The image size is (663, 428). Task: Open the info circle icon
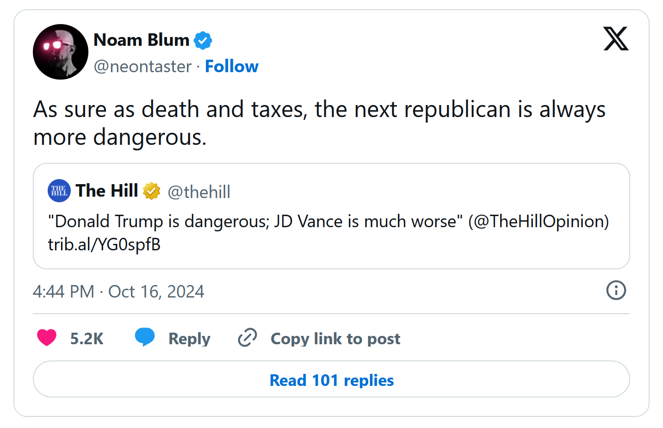[x=616, y=291]
